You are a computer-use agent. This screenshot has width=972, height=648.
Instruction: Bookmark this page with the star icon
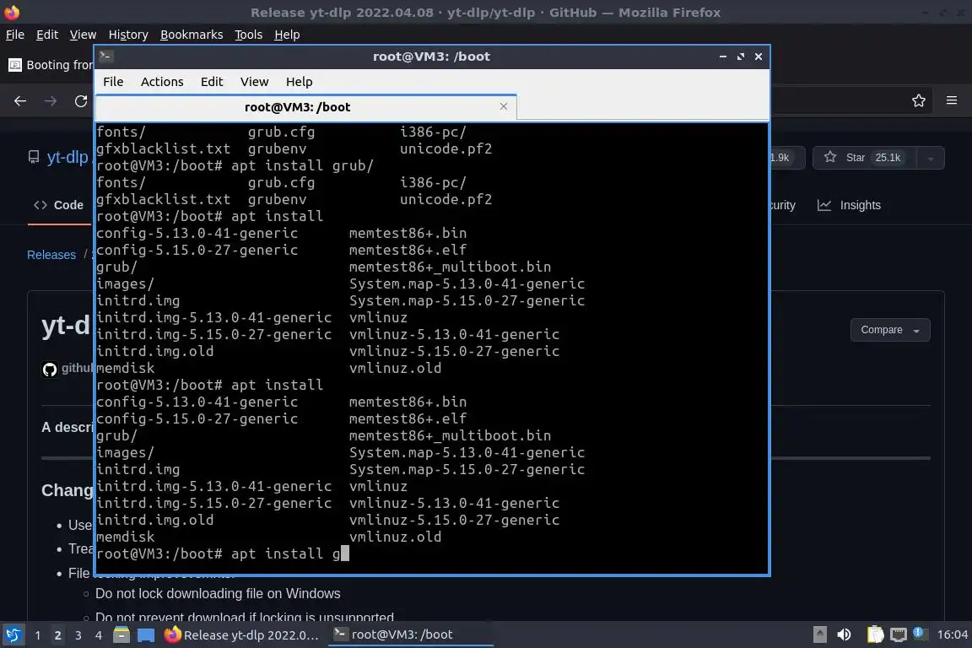(919, 100)
